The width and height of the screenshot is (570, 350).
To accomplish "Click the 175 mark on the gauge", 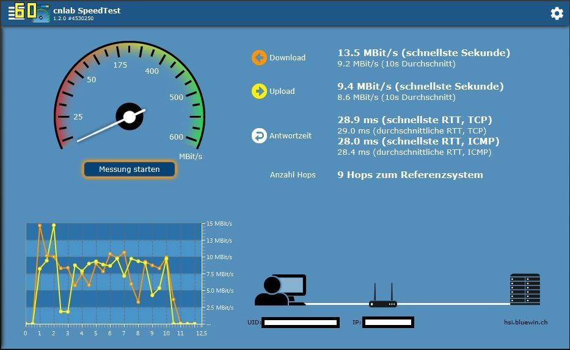I will 120,65.
